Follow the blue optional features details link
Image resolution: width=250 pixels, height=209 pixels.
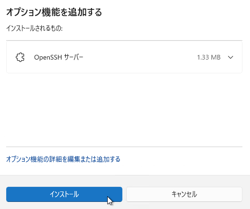tap(63, 159)
